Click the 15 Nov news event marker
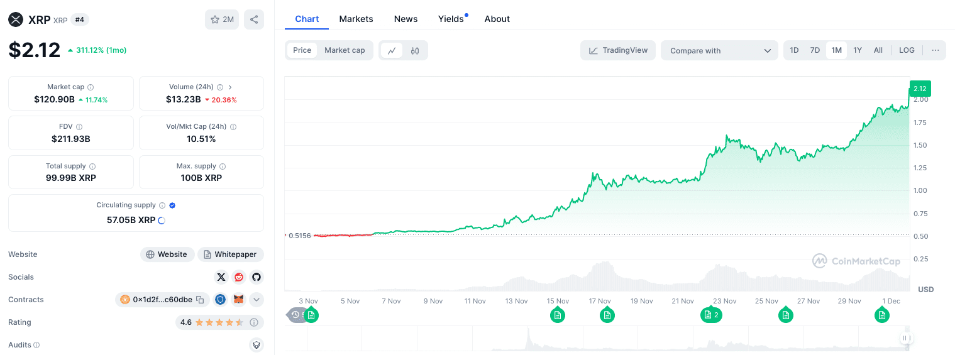 pos(557,315)
